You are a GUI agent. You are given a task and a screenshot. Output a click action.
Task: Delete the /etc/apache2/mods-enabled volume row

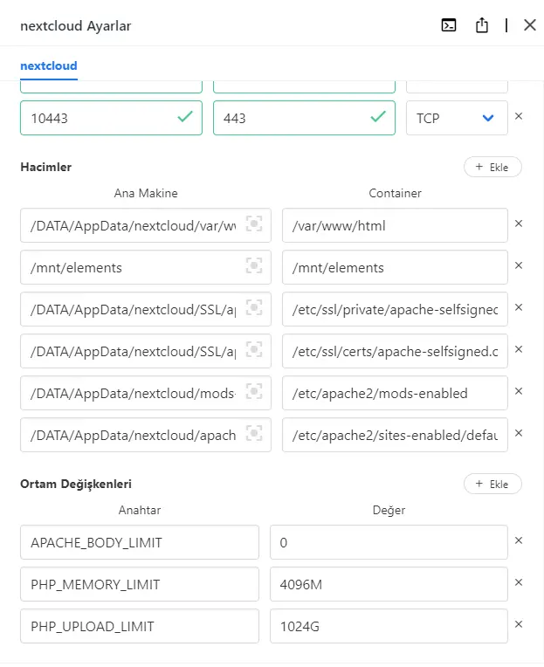[x=519, y=391]
